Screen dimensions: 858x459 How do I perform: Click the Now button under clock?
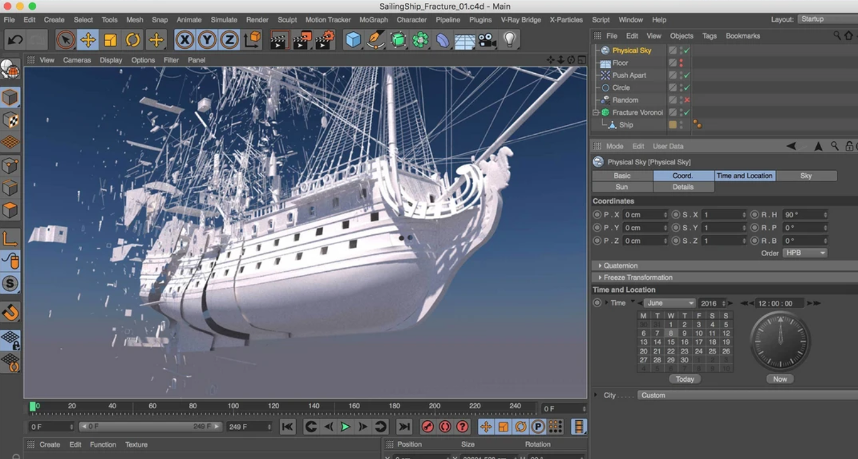(779, 379)
